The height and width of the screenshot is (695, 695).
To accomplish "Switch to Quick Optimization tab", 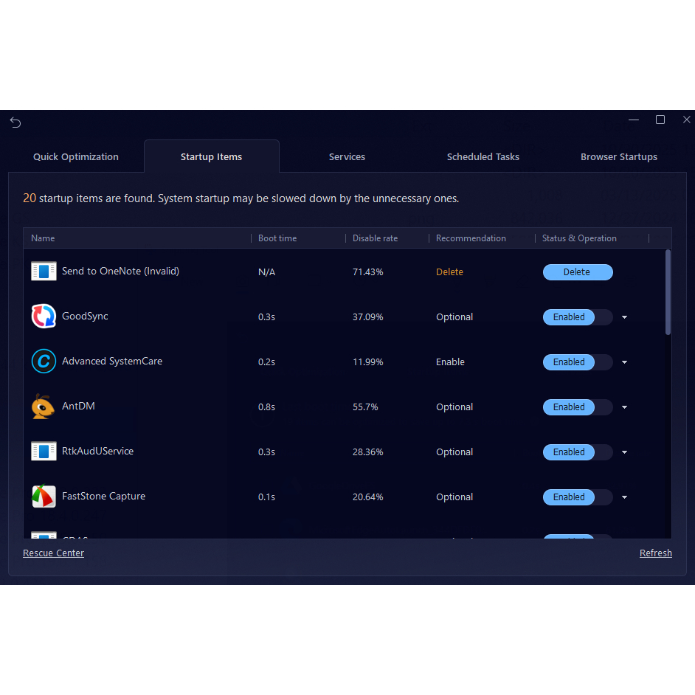I will pyautogui.click(x=76, y=157).
